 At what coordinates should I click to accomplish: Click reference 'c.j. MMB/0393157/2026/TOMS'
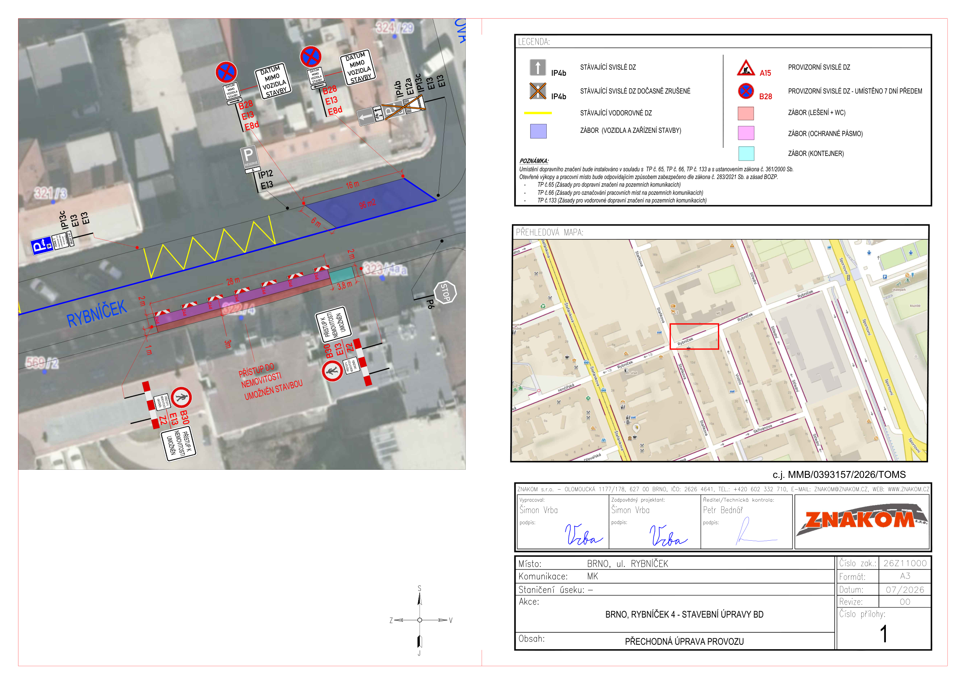click(839, 474)
